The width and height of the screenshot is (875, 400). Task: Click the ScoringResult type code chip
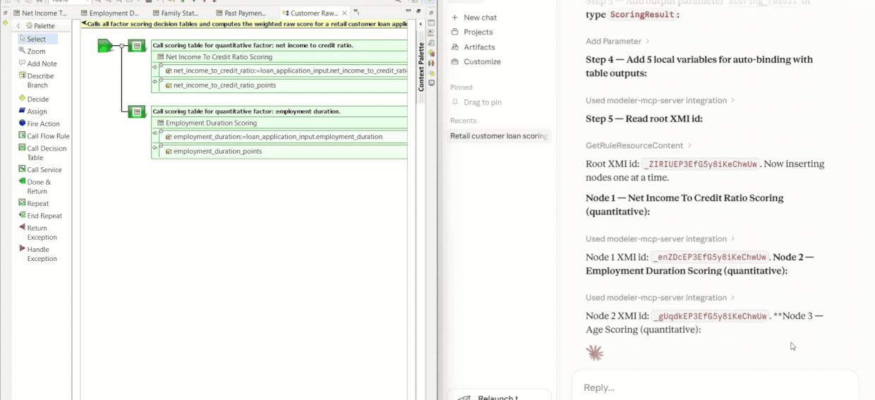[x=641, y=14]
